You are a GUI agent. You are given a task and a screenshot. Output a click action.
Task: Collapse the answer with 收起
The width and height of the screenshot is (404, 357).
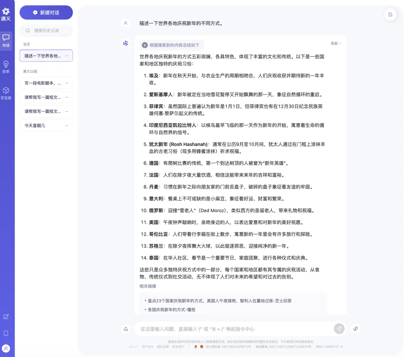(x=336, y=43)
